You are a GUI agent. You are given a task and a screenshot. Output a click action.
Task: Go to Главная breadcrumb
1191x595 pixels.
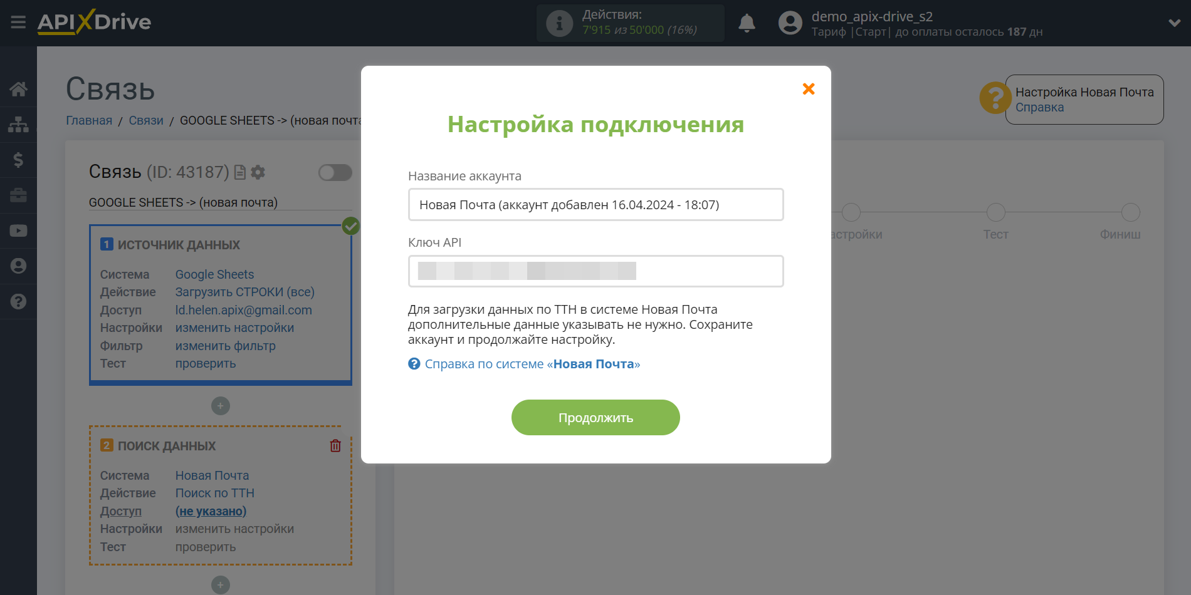pos(89,120)
